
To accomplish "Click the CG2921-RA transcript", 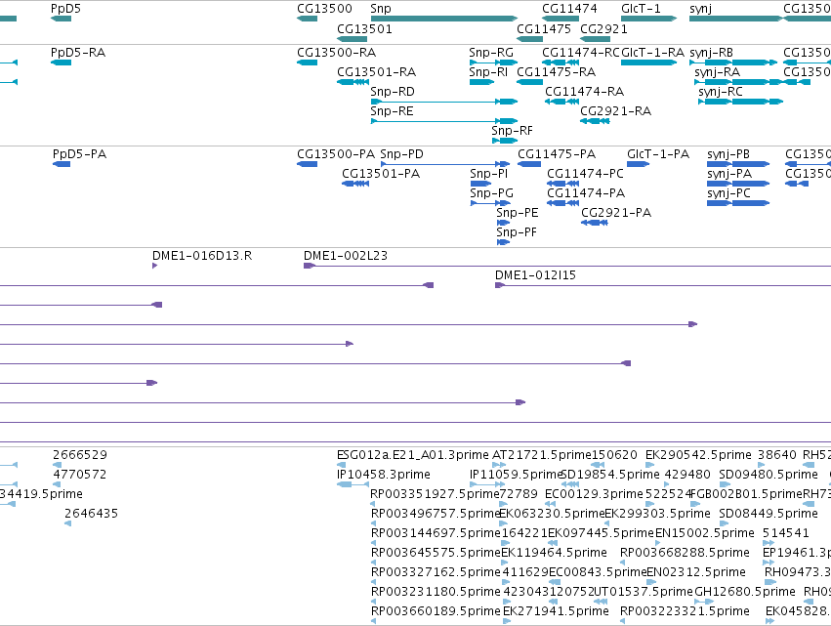I will [x=595, y=121].
